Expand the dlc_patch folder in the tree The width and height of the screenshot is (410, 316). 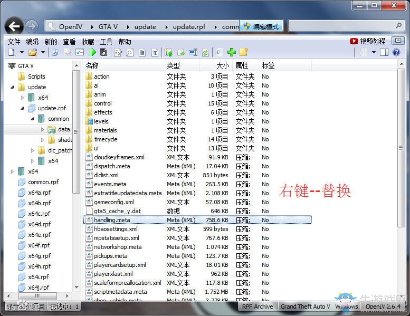(33, 150)
